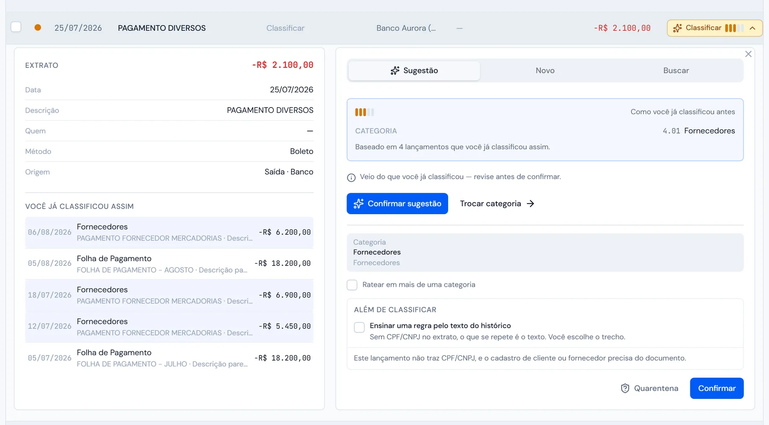Screen dimensions: 769x425
Task: Enable Ratear em mais de uma categoria
Action: click(352, 285)
